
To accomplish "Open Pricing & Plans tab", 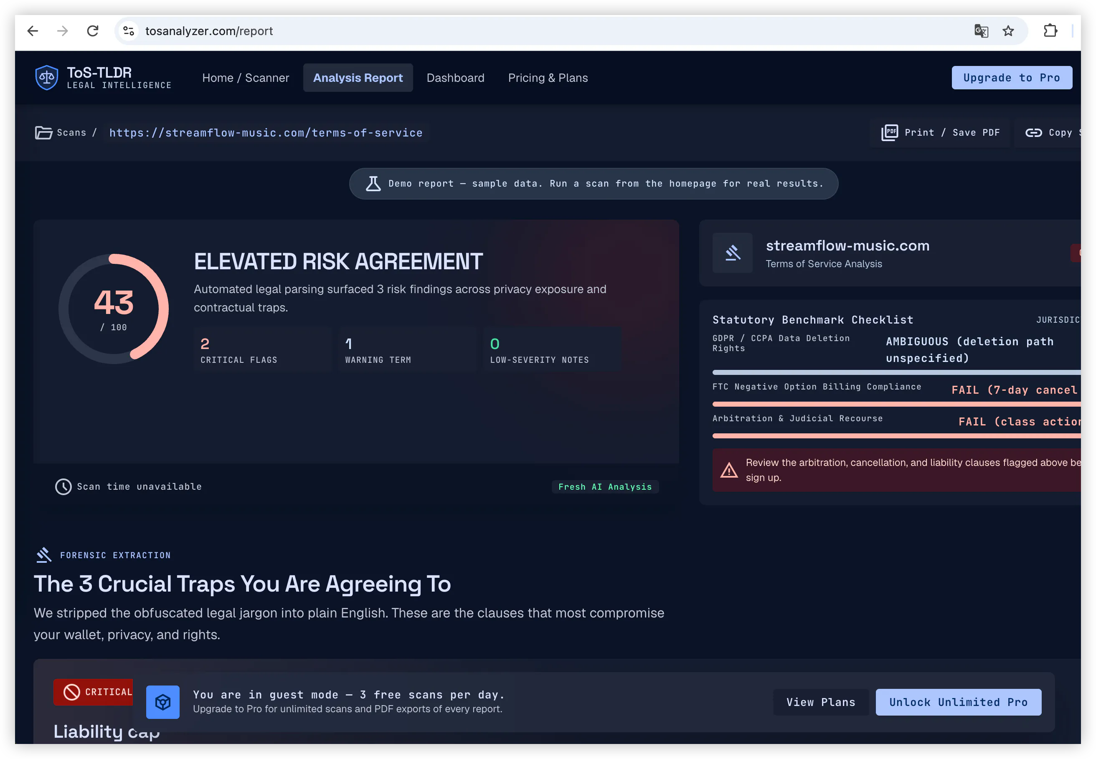I will click(548, 78).
